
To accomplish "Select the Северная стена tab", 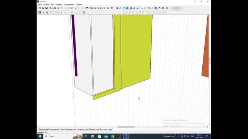I will (x=71, y=129).
